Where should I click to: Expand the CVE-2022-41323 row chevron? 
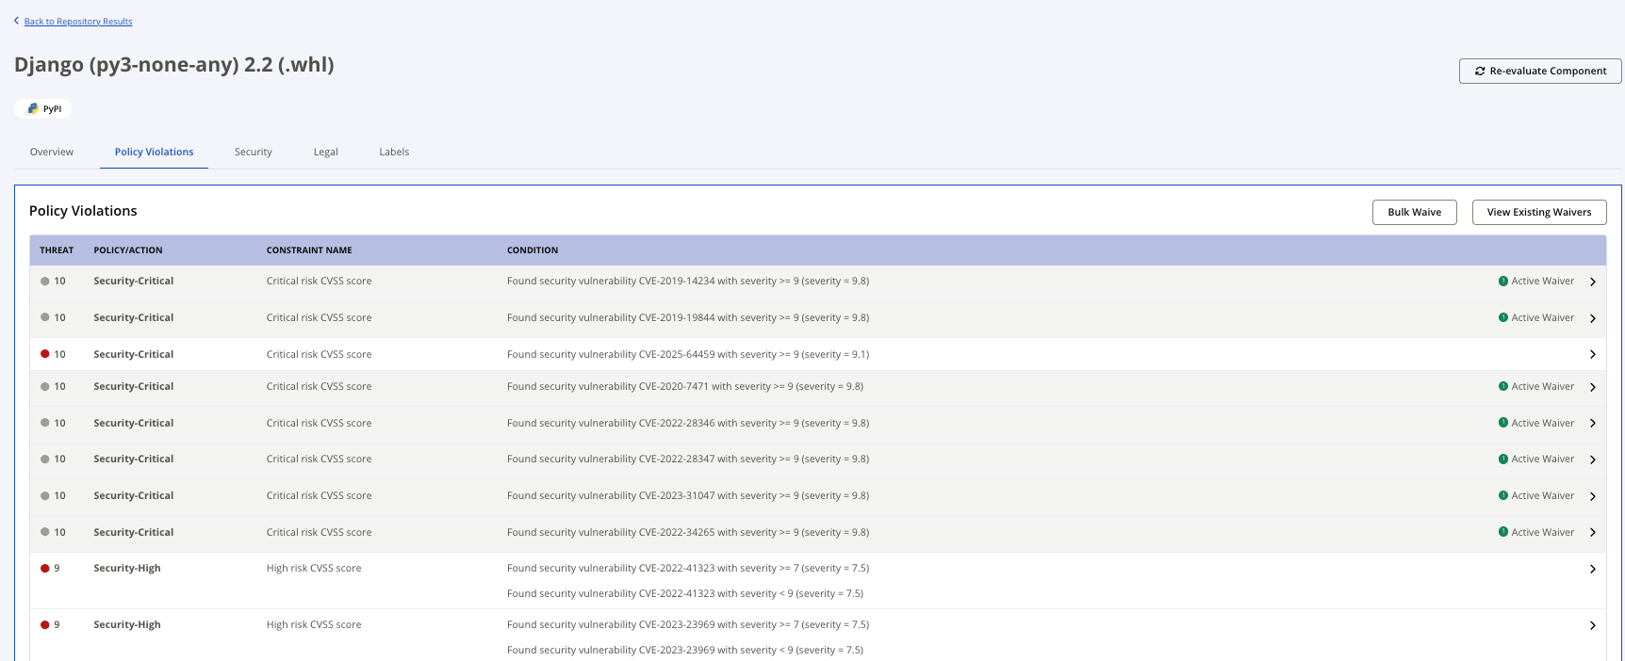coord(1593,569)
